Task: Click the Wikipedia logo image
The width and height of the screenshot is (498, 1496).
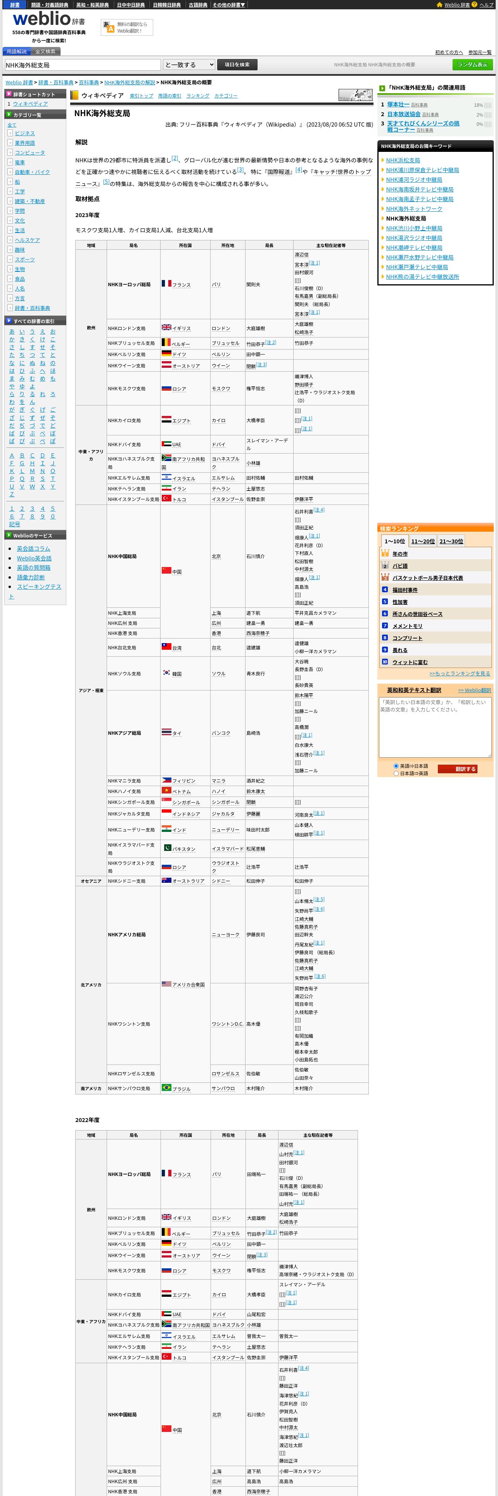Action: pyautogui.click(x=355, y=95)
